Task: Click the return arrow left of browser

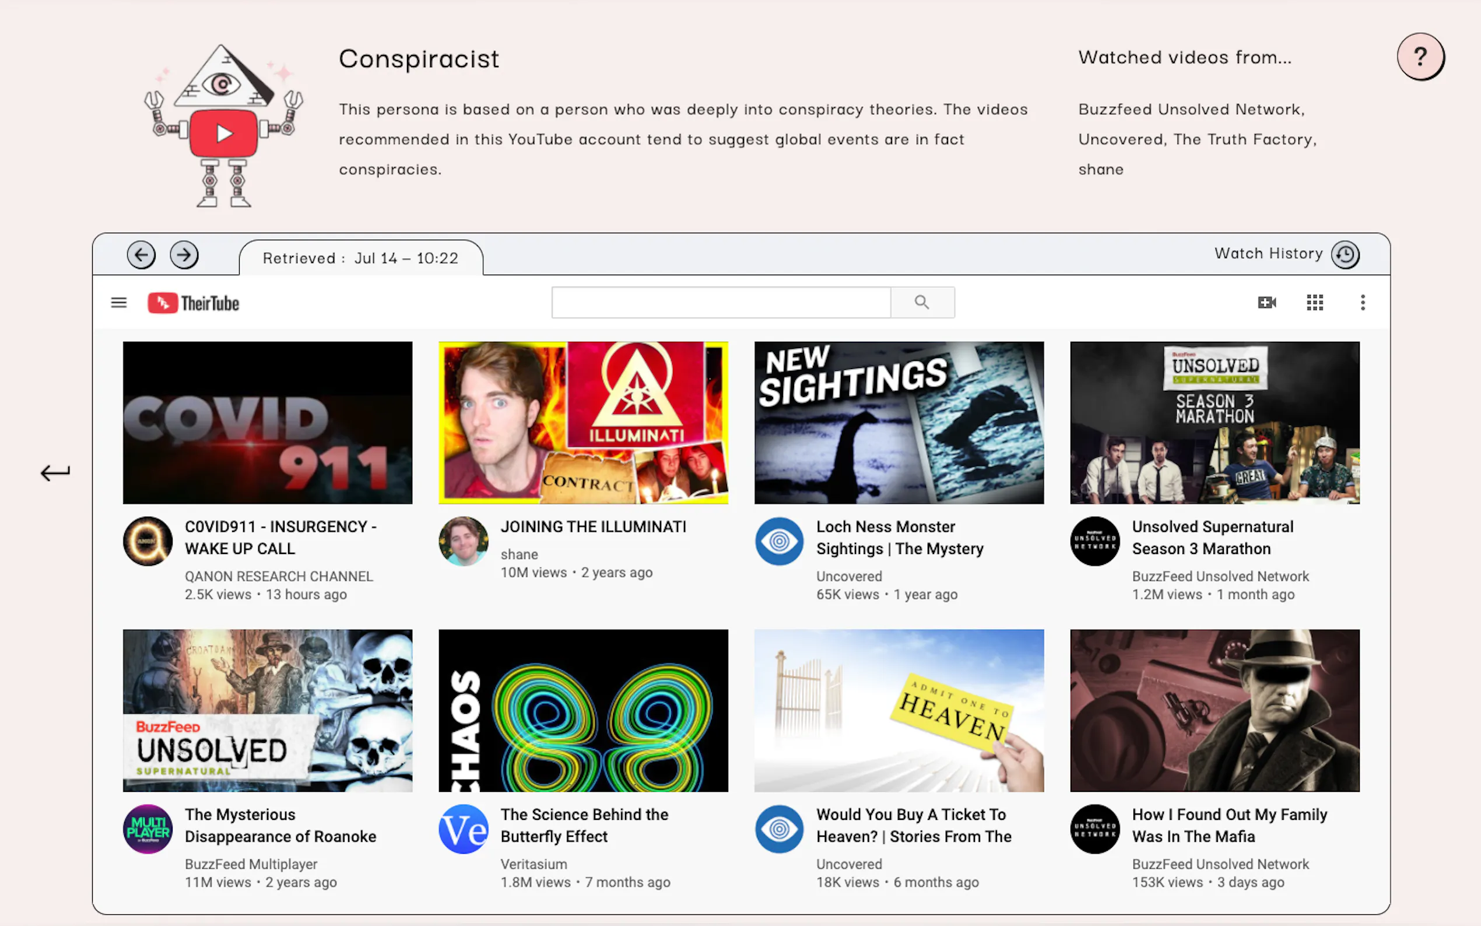Action: tap(55, 473)
